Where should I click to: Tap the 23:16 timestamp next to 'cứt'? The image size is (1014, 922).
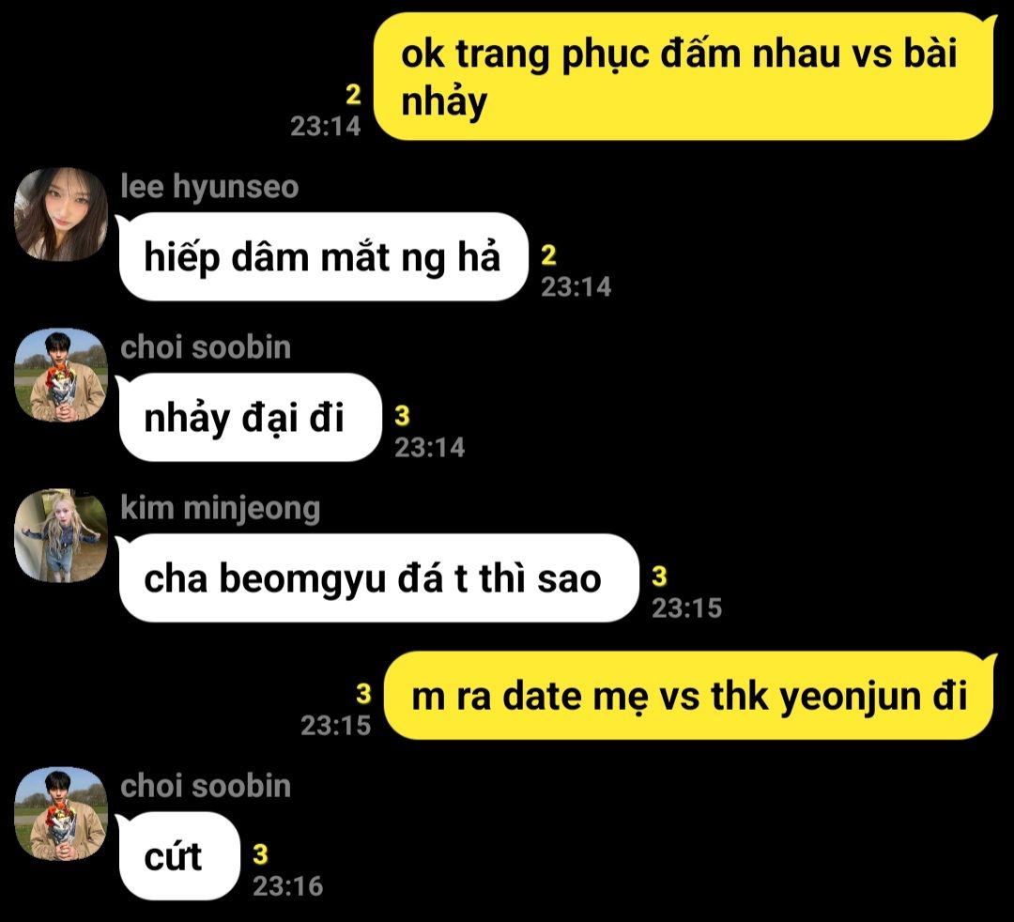click(x=288, y=886)
